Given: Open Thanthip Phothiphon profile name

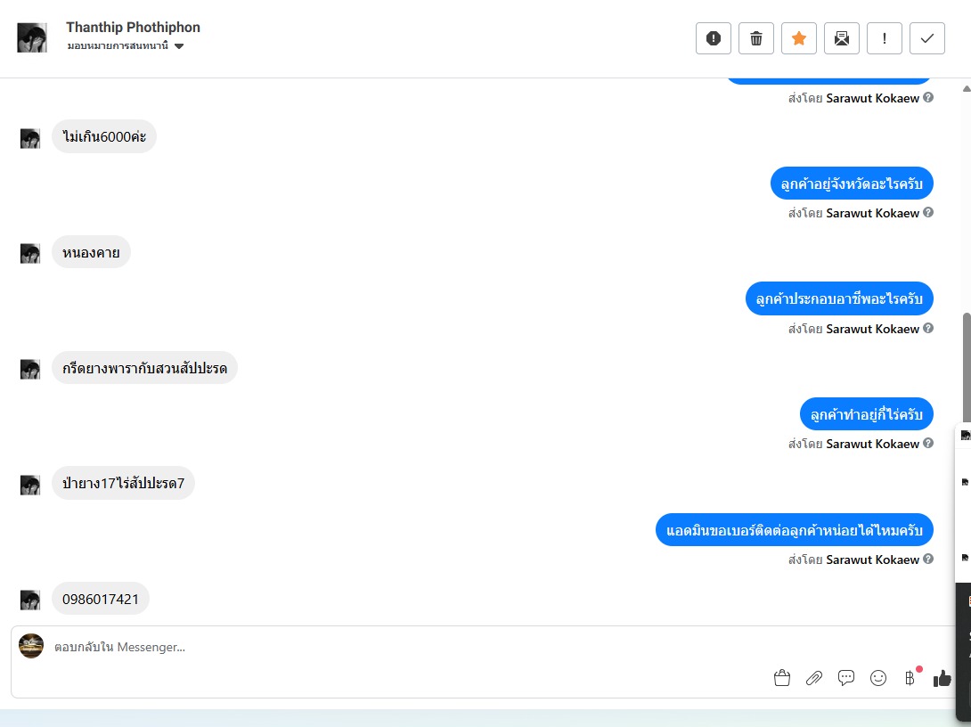Looking at the screenshot, I should (x=133, y=28).
